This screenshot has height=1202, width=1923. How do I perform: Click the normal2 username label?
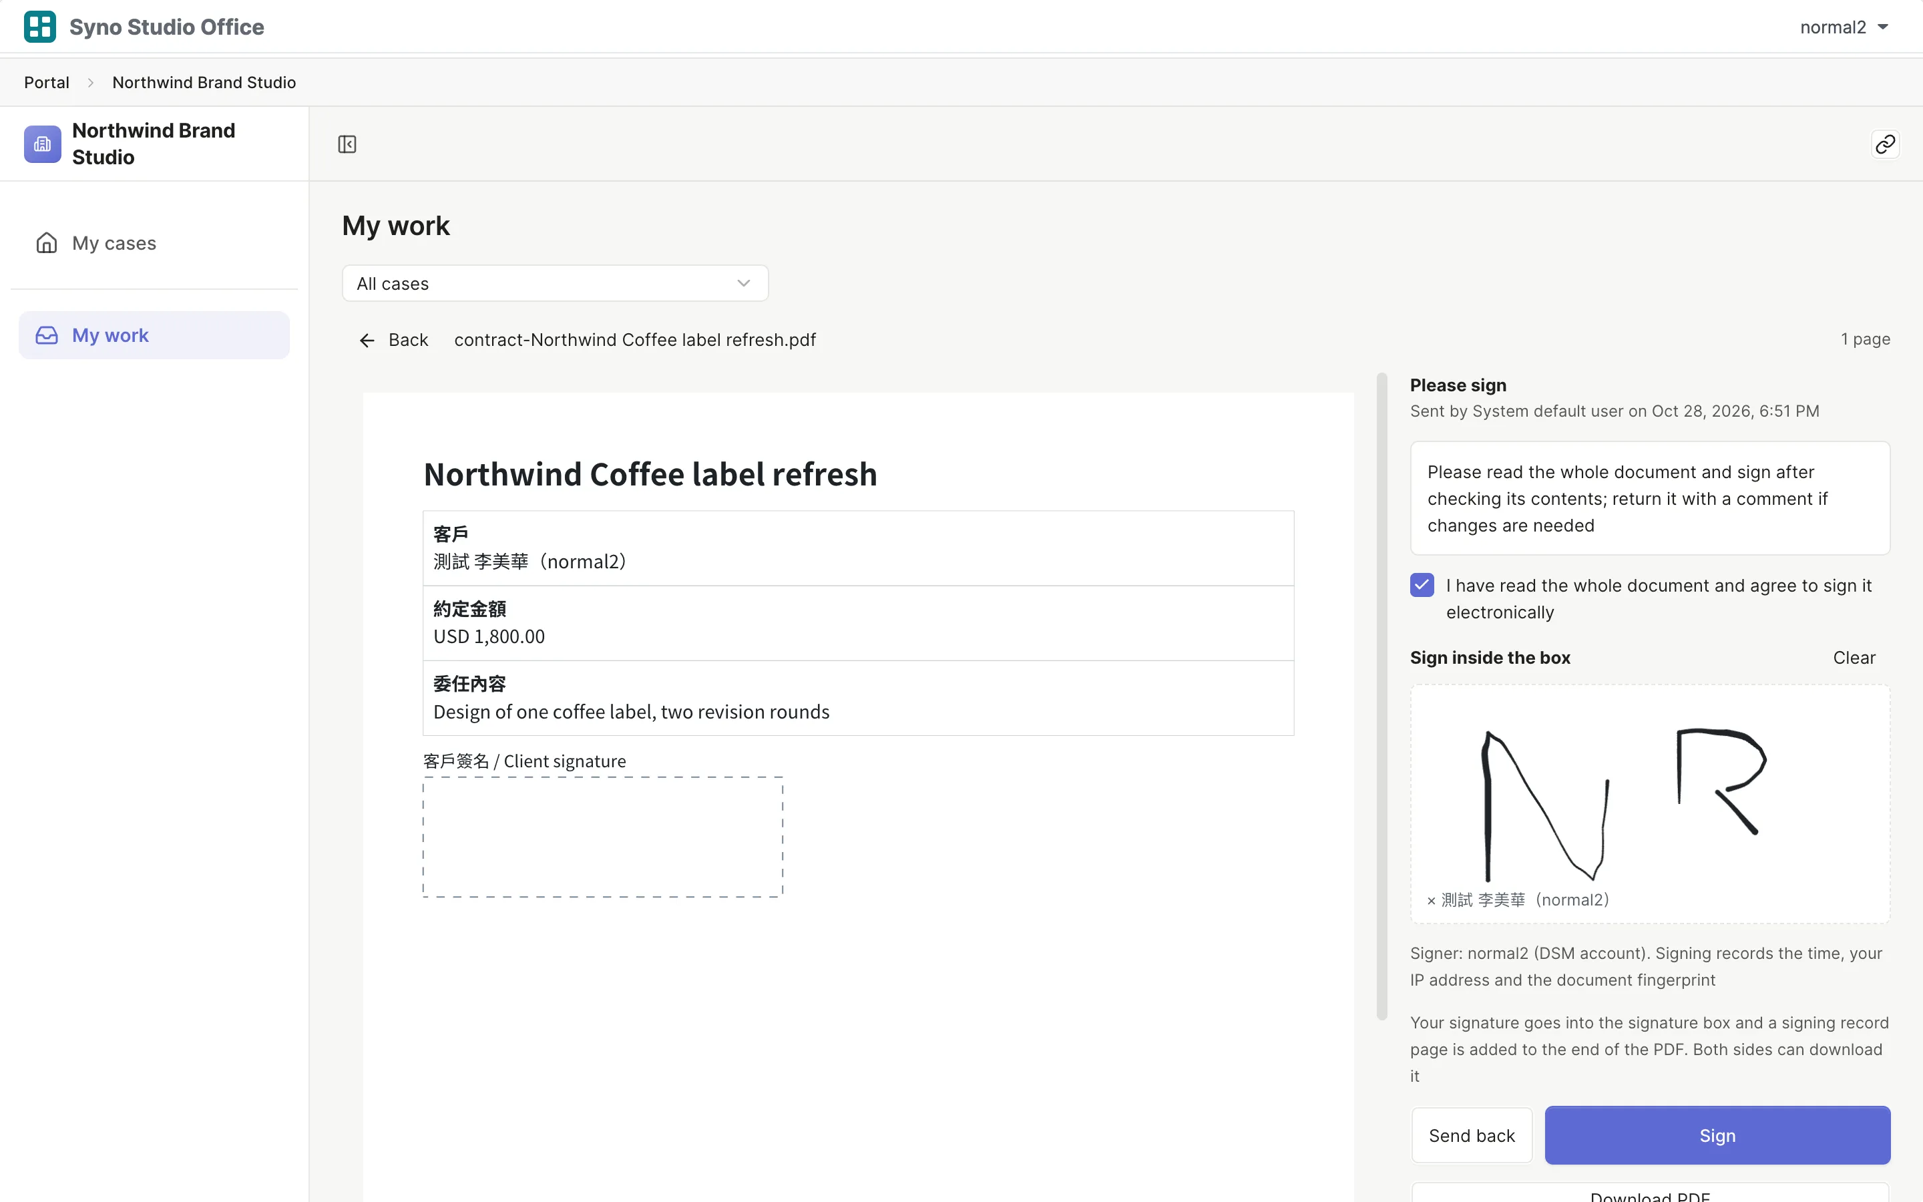[x=1832, y=27]
